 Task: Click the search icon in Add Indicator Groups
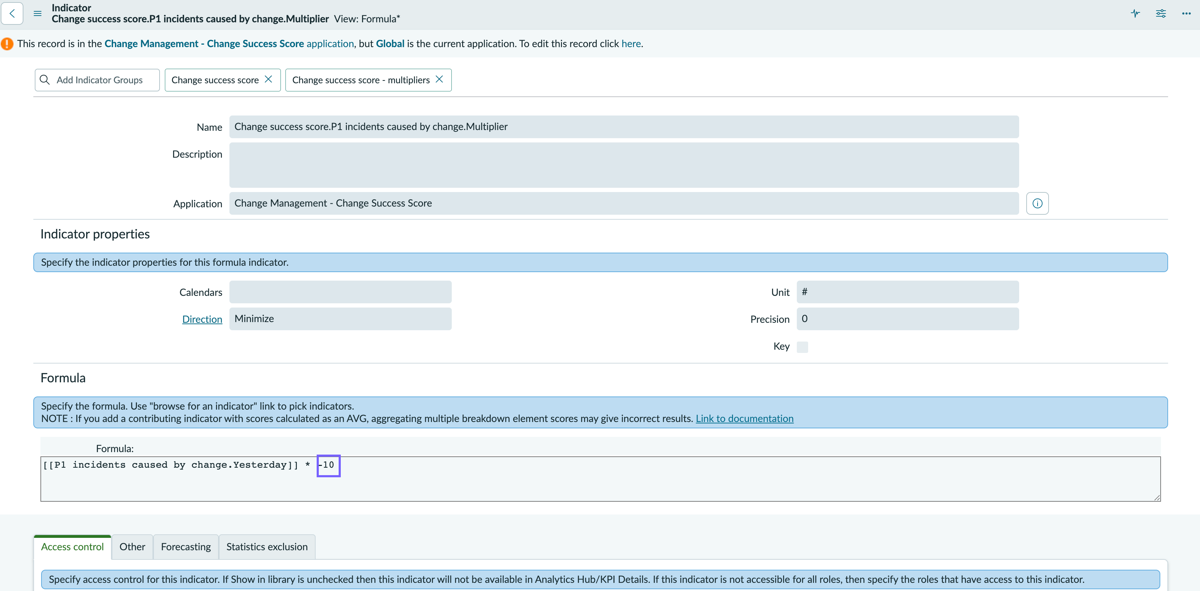coord(45,80)
